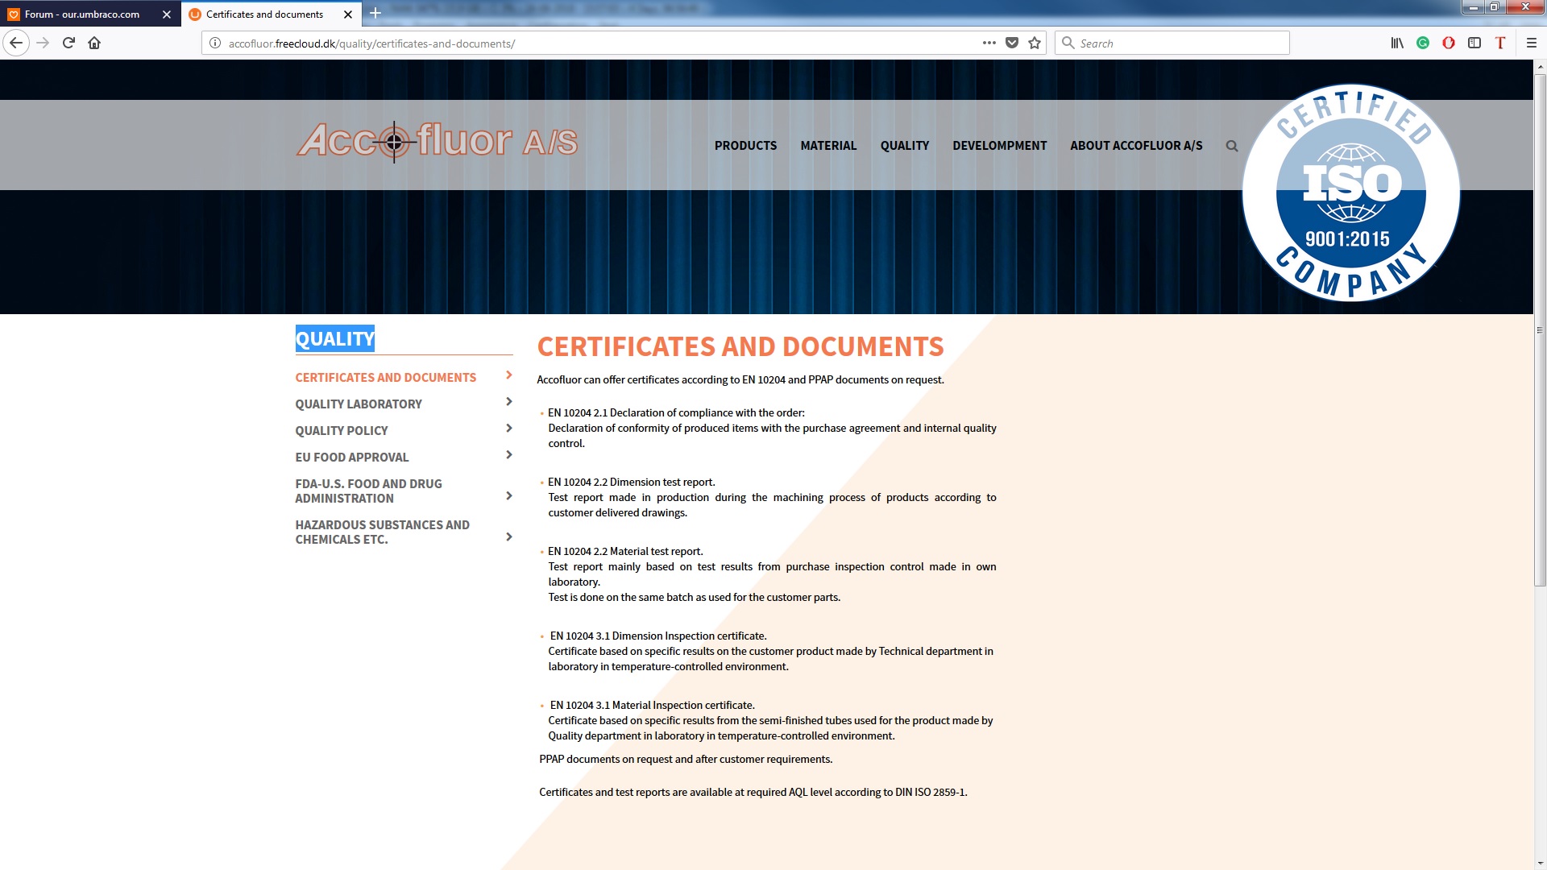The width and height of the screenshot is (1547, 870).
Task: Click the scrollbar down arrow
Action: 1540,864
